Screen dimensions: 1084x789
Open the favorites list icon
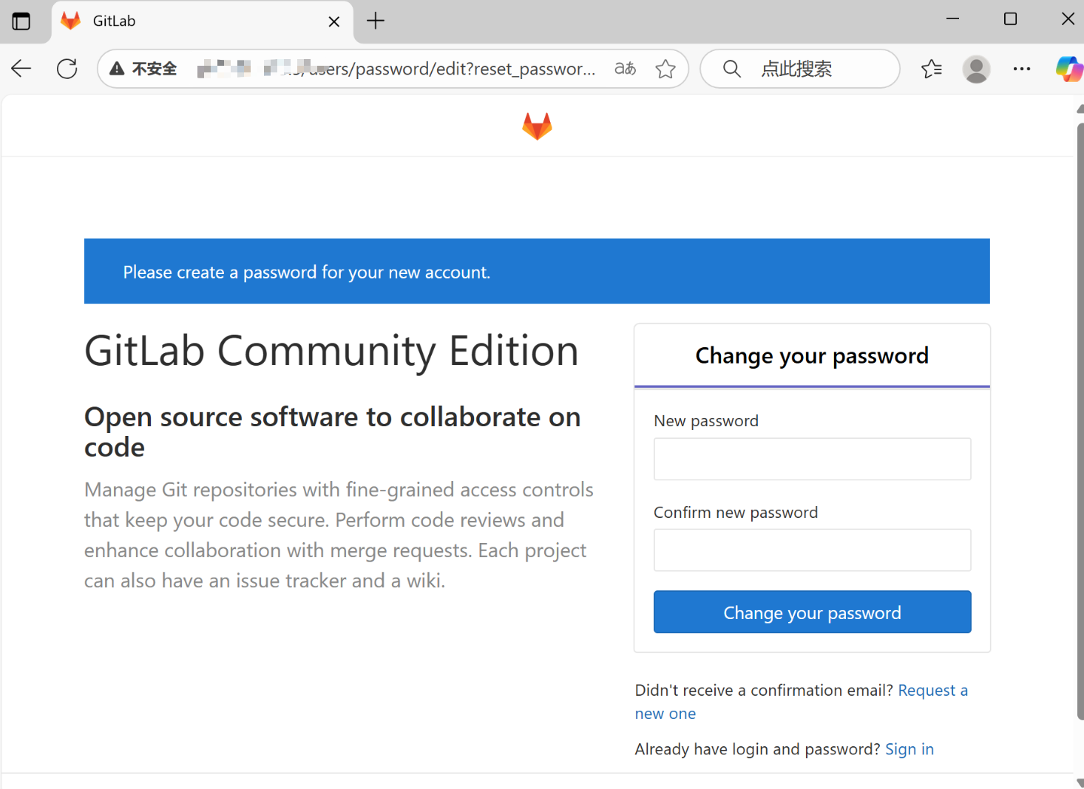coord(932,69)
